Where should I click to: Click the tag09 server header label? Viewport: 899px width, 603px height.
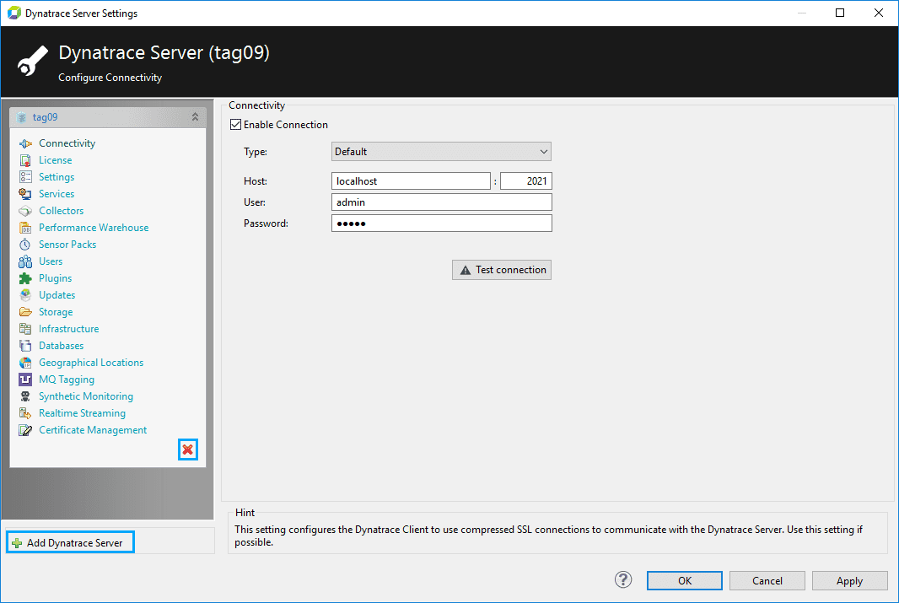[x=46, y=117]
